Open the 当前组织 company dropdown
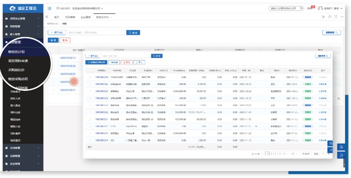Image resolution: width=351 pixels, height=178 pixels. pos(102,8)
